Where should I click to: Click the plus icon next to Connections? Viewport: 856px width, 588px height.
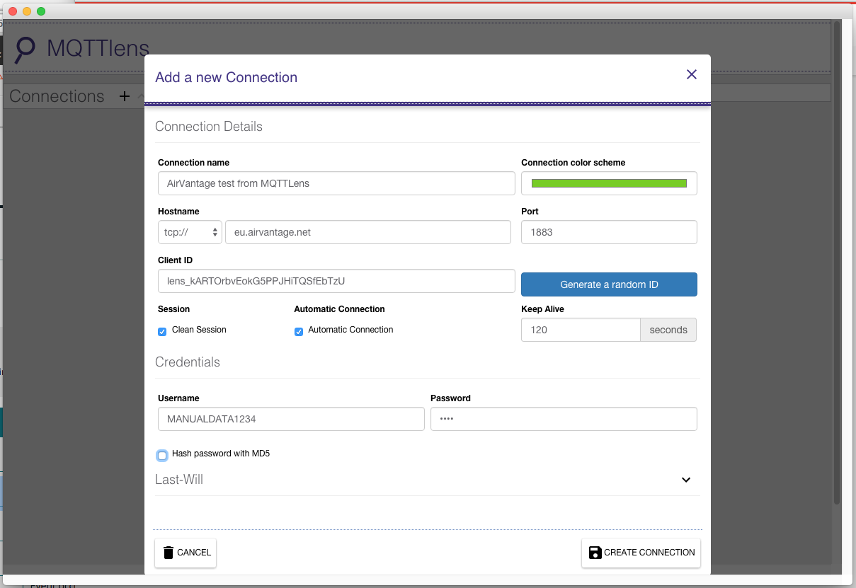point(125,96)
